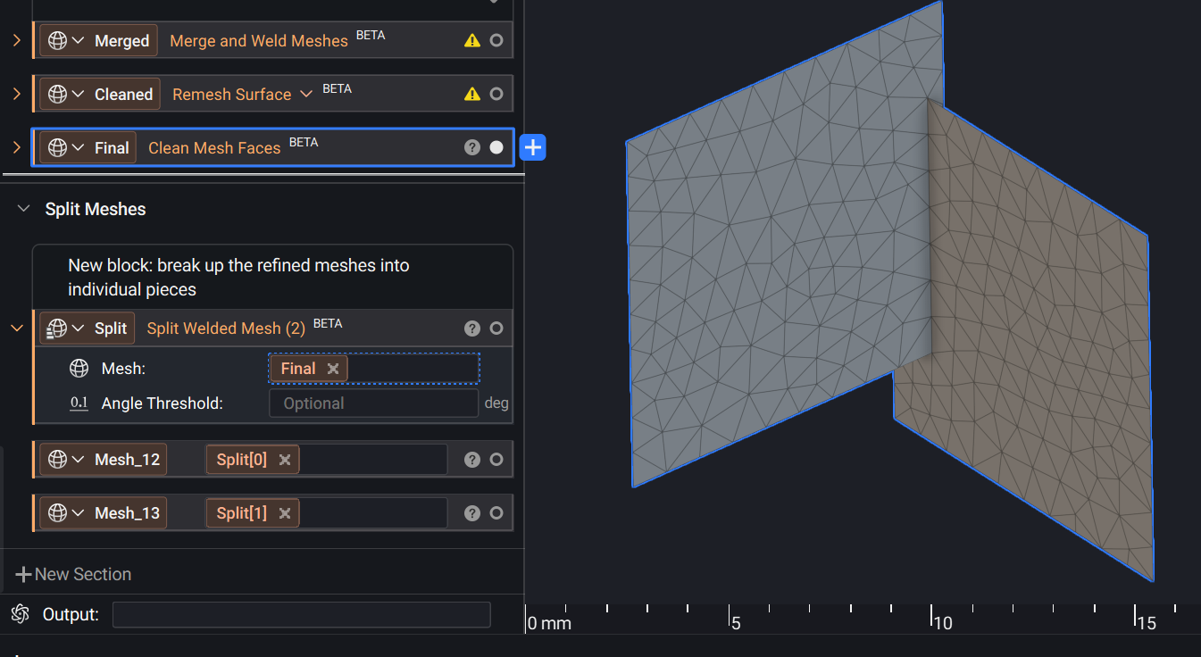
Task: Toggle visibility circle on Cleaned row
Action: tap(496, 95)
